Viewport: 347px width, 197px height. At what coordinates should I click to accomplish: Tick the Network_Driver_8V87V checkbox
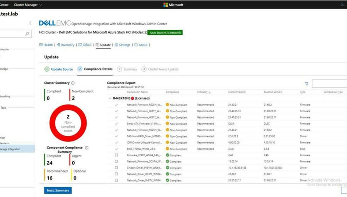click(x=116, y=180)
